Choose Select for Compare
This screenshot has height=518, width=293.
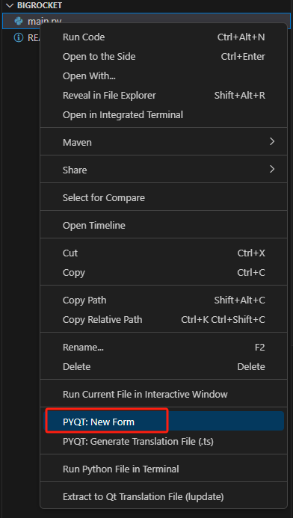[x=164, y=198]
